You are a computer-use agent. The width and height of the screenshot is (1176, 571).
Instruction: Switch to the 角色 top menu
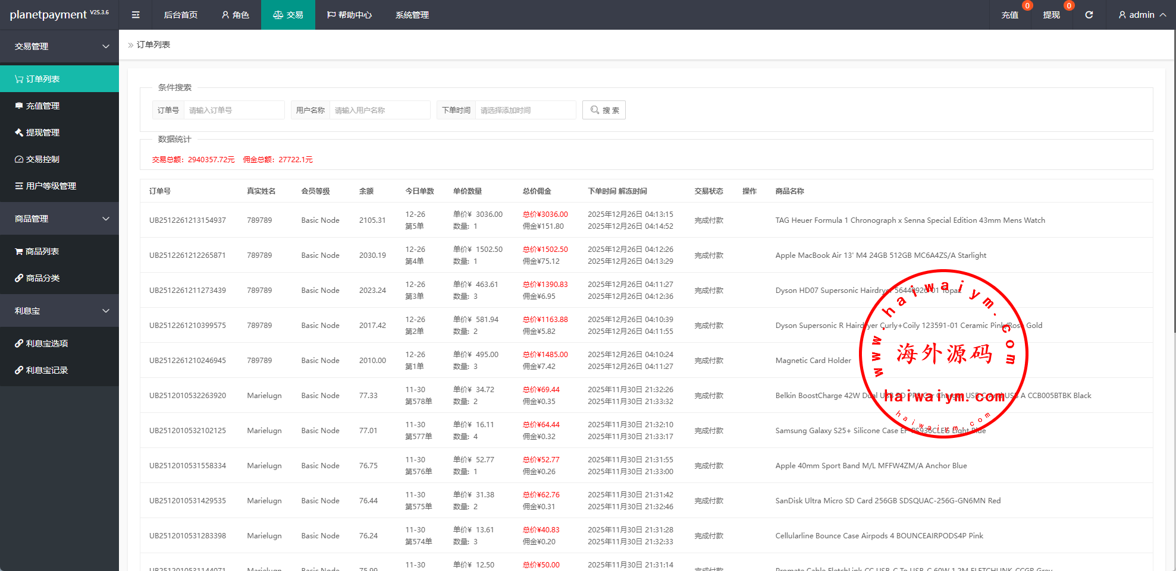pos(235,15)
